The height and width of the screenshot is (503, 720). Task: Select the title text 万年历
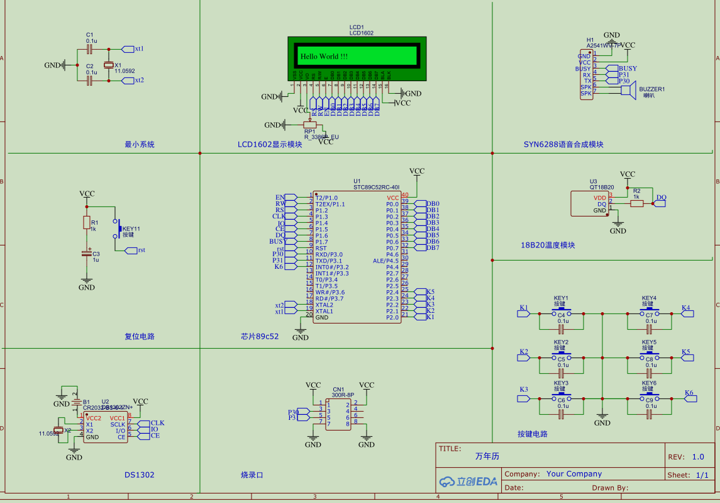tap(487, 456)
